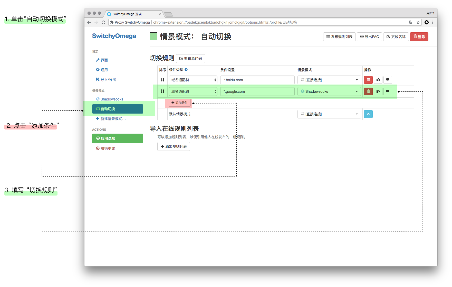Click the 应用选项 button to apply changes
Image resolution: width=452 pixels, height=287 pixels.
click(x=118, y=138)
